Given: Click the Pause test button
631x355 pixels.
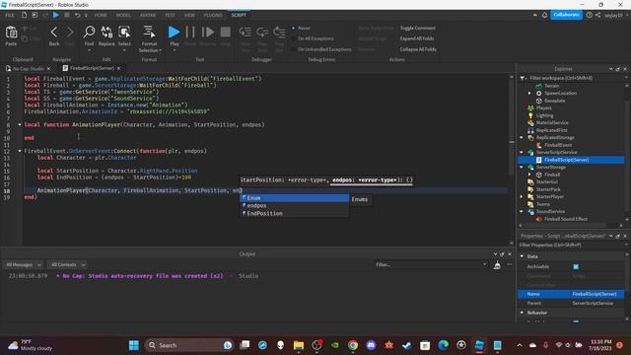Looking at the screenshot, I should tap(190, 33).
